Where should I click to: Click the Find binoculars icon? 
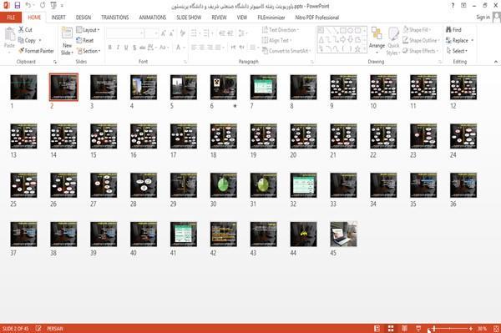[x=448, y=30]
